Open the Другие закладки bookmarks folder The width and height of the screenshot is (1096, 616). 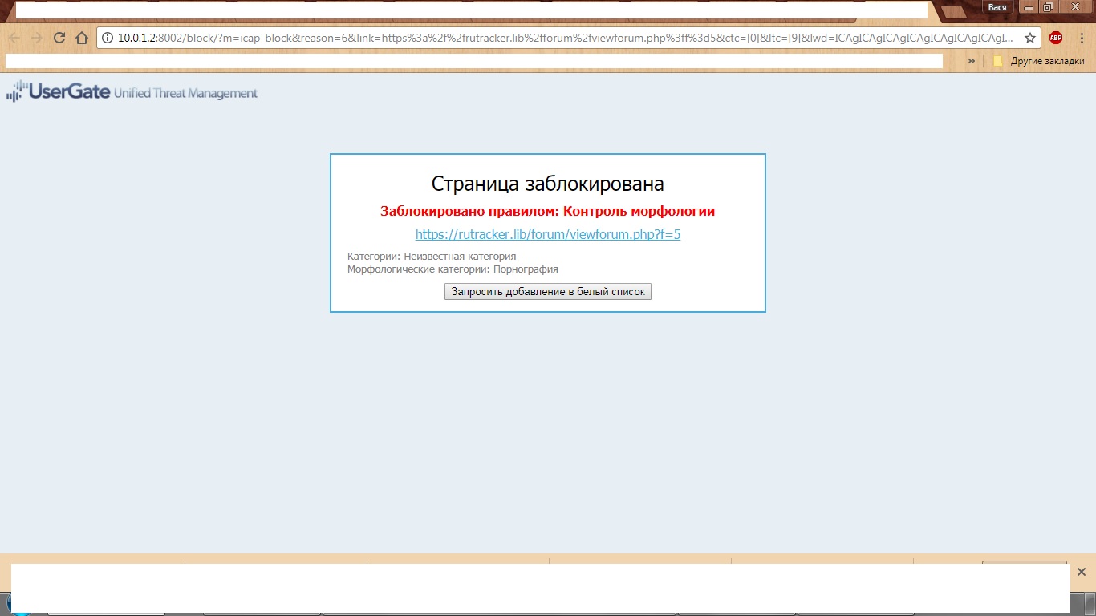pyautogui.click(x=1038, y=61)
